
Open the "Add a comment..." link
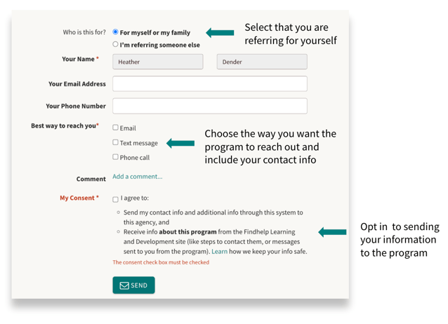138,177
